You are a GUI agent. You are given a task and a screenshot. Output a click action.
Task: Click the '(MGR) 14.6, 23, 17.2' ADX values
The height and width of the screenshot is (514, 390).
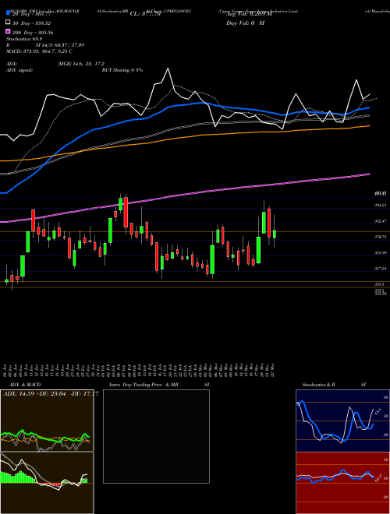click(x=81, y=64)
